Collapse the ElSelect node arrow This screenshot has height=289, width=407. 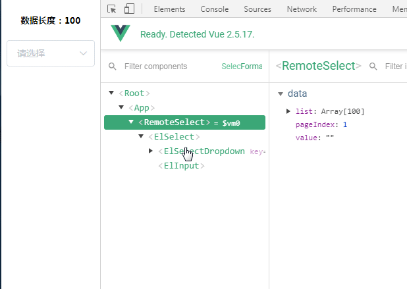pyautogui.click(x=141, y=136)
